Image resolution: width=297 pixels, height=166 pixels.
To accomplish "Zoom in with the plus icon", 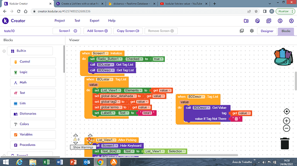I will 287,121.
